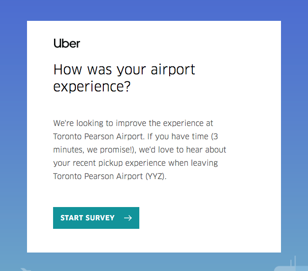The height and width of the screenshot is (271, 308).
Task: Click empty white space right of Start Survey
Action: [206, 218]
